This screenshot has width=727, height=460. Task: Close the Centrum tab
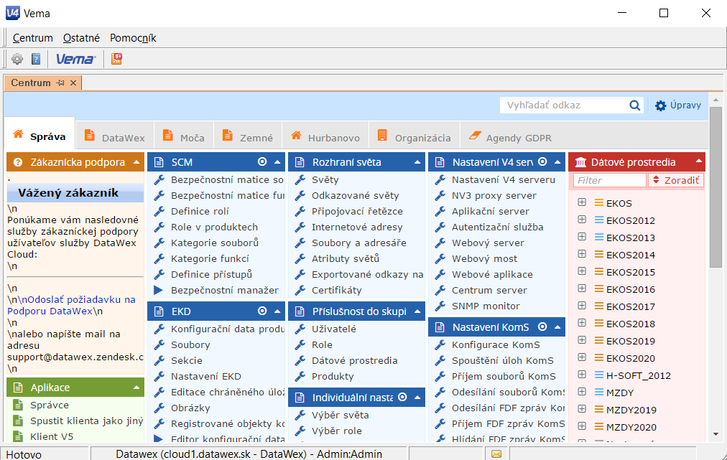tap(73, 83)
